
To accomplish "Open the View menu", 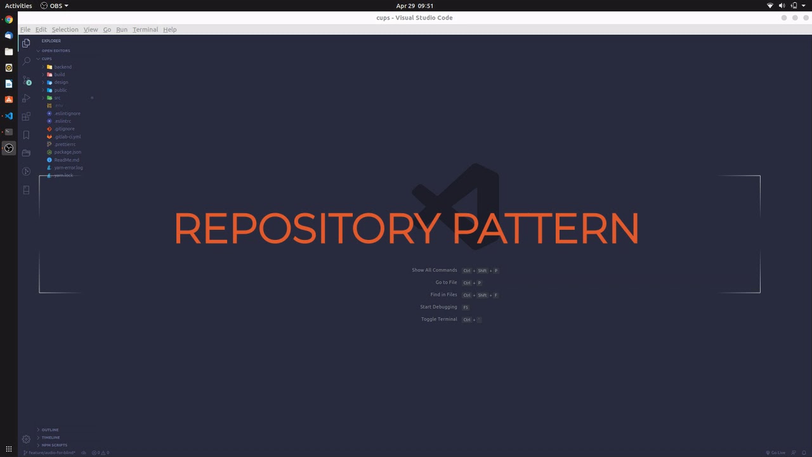I will [x=91, y=29].
